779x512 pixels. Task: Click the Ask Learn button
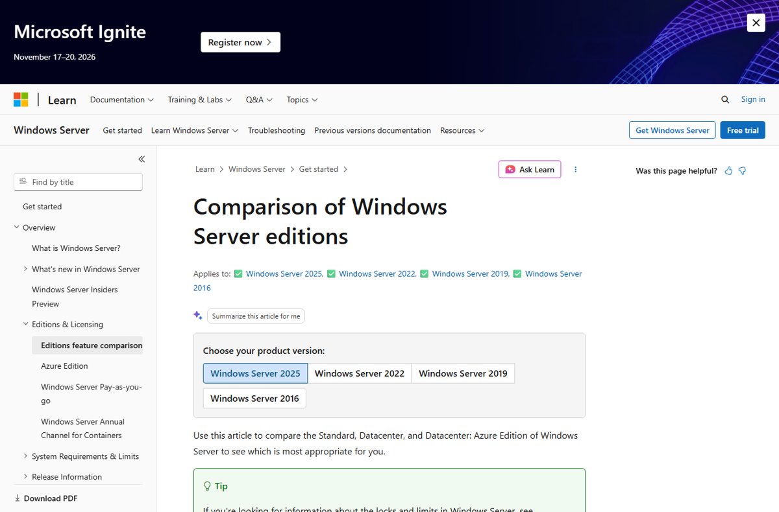pos(530,169)
